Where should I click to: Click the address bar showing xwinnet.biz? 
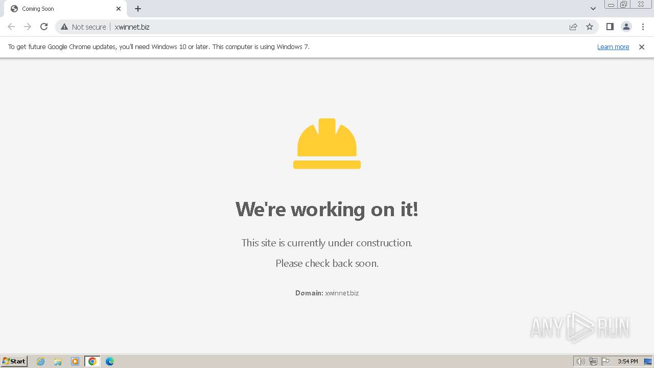(327, 27)
